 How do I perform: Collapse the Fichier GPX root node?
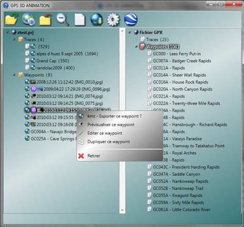pos(130,32)
